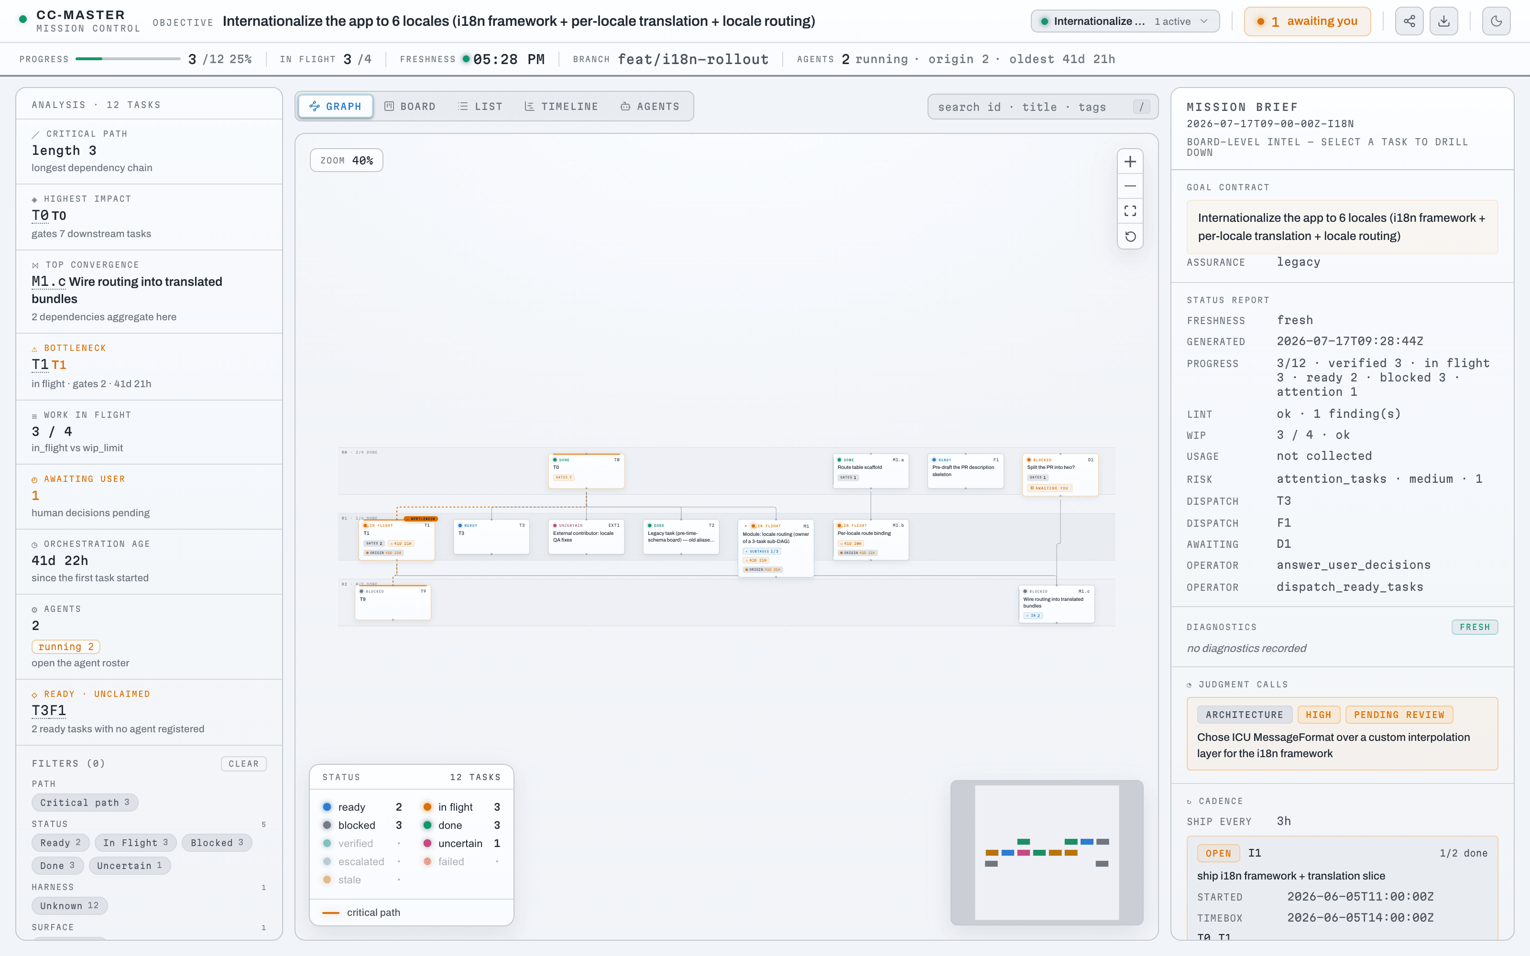Image resolution: width=1530 pixels, height=956 pixels.
Task: Clear all filters
Action: (243, 764)
